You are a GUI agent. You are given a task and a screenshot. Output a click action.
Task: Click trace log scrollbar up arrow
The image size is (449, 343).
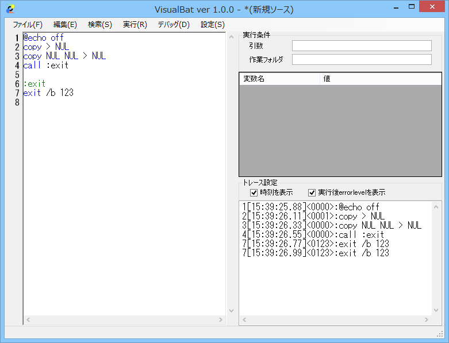pyautogui.click(x=436, y=206)
